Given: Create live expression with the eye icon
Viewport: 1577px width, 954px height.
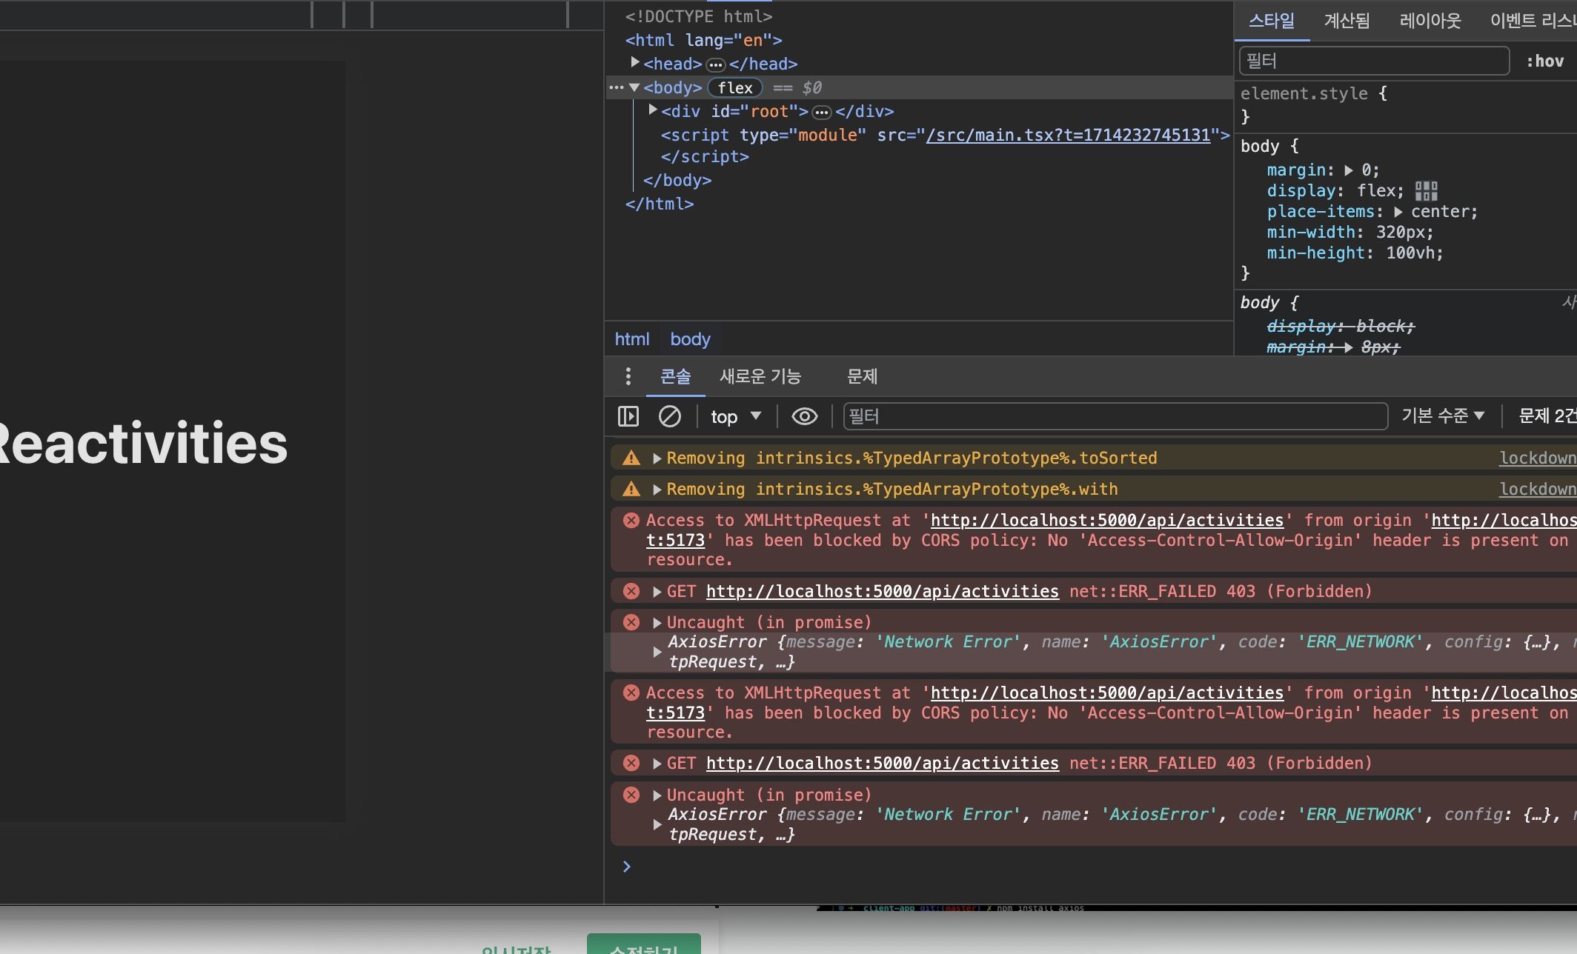Looking at the screenshot, I should click(804, 416).
